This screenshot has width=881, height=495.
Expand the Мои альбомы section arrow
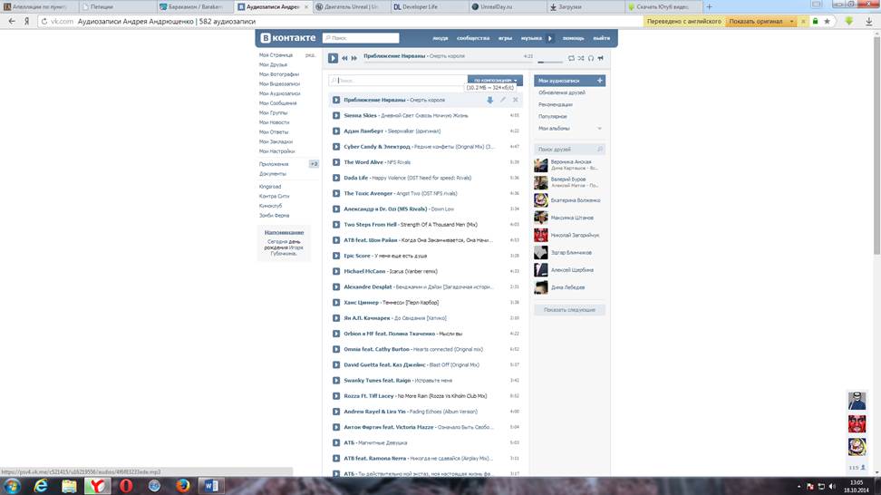[599, 129]
